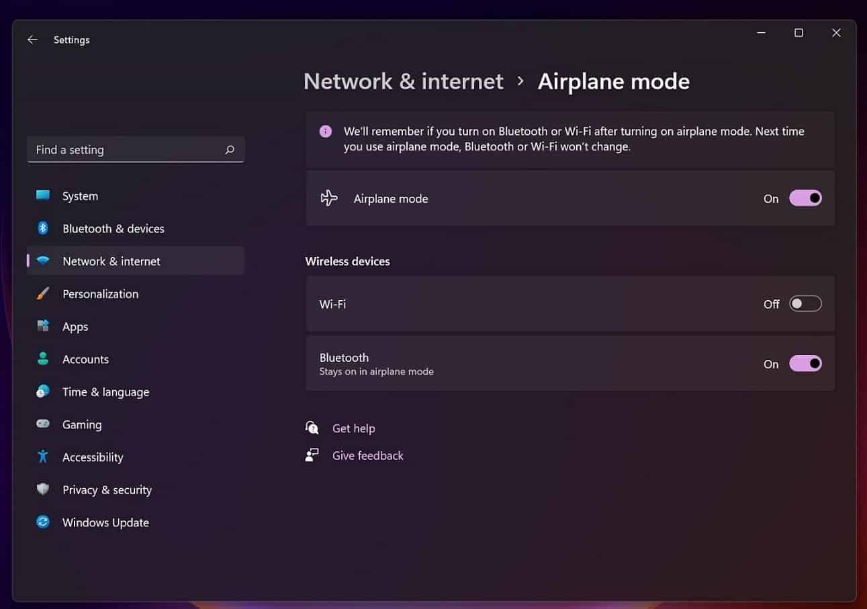Click the Bluetooth & devices icon
Viewport: 867px width, 609px height.
[x=43, y=228]
